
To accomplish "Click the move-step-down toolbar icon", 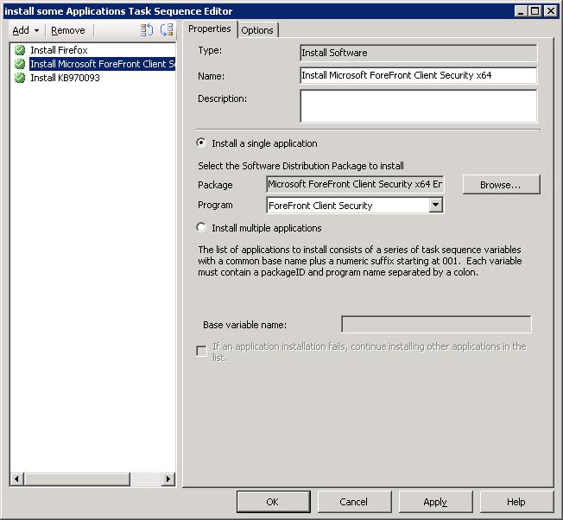I will click(x=167, y=30).
